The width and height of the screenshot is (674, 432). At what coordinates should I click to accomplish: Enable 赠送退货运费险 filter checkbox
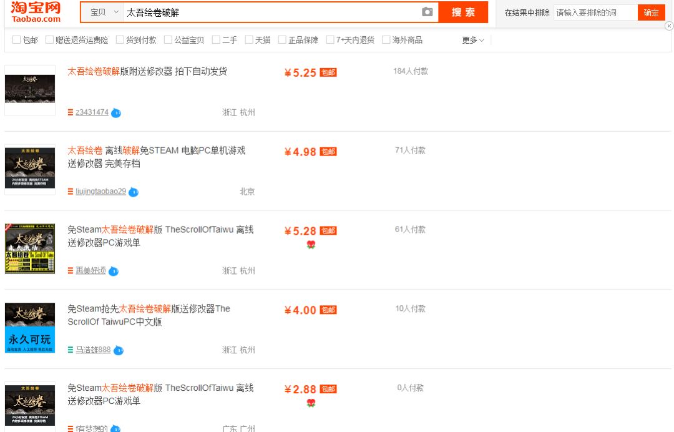[x=49, y=39]
